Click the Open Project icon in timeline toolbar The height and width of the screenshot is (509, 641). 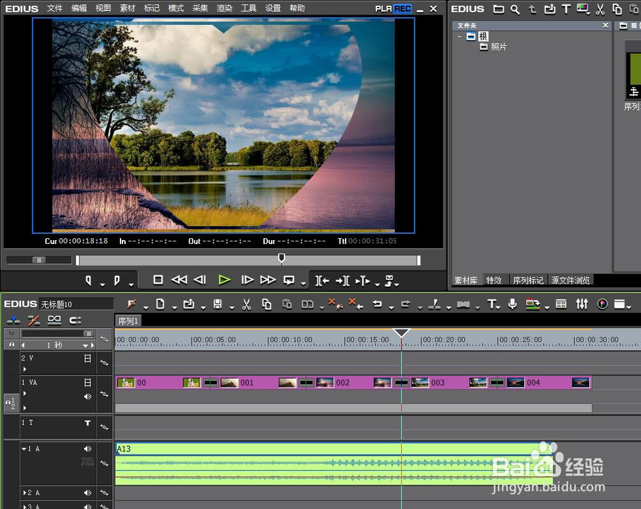188,304
